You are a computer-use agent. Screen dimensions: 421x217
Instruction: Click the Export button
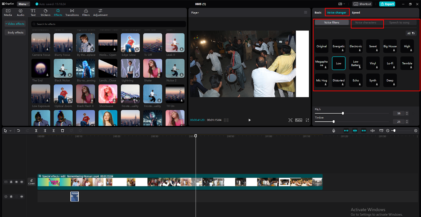(x=387, y=4)
